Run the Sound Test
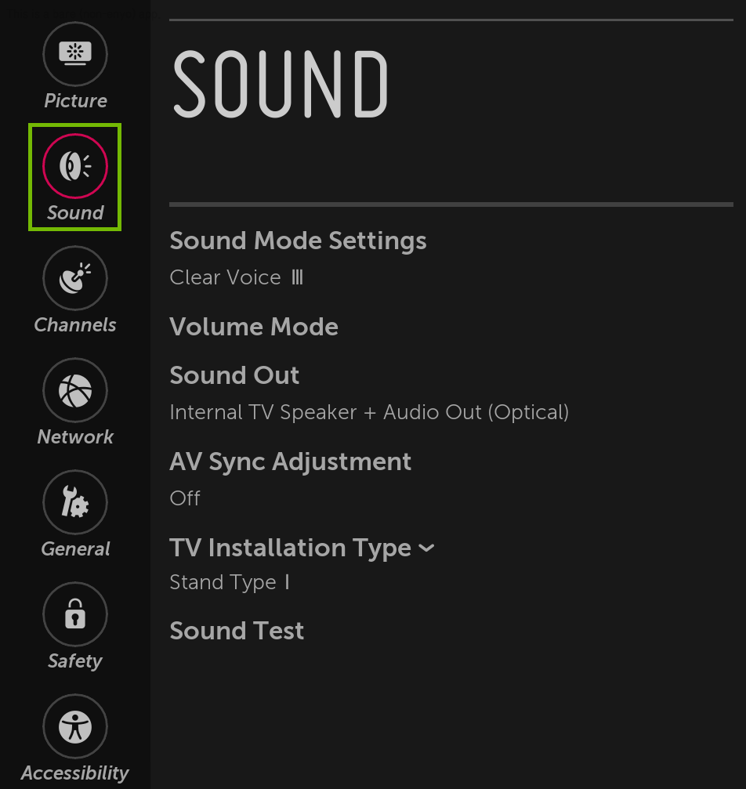 (237, 631)
